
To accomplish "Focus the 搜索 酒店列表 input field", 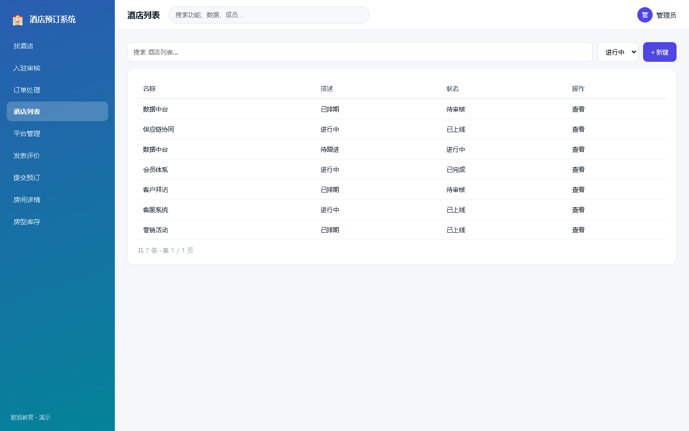I will 360,52.
